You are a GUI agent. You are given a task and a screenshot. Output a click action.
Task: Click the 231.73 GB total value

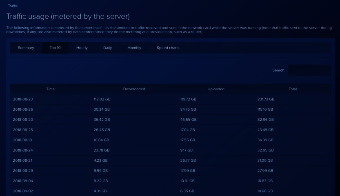tap(266, 99)
